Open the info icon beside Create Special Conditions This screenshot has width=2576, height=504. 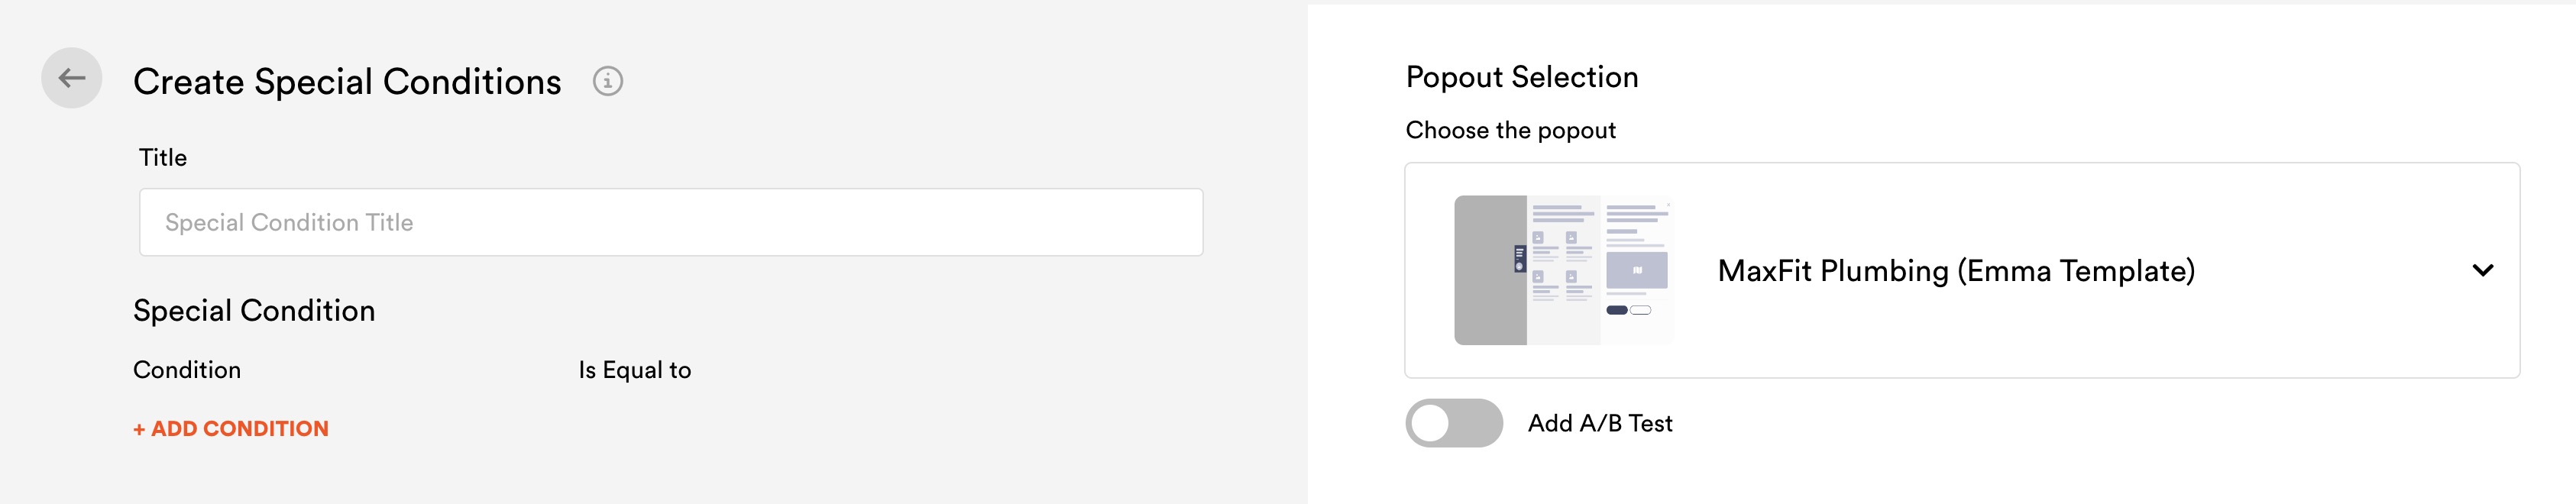coord(608,81)
